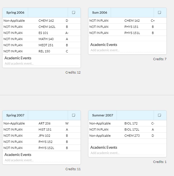Open the note icon for Spring 2007
This screenshot has width=174, height=176.
click(74, 115)
